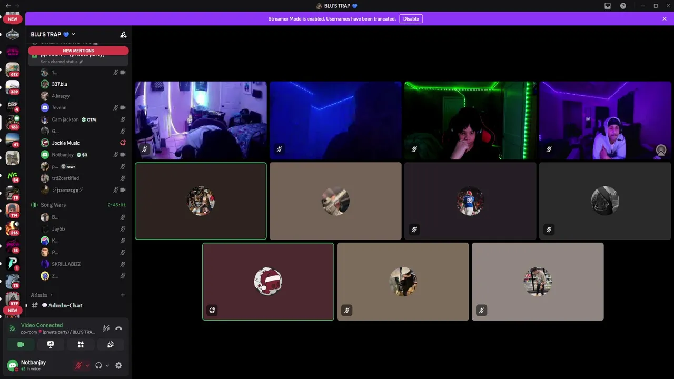Start screen sharing from voice panel

51,344
